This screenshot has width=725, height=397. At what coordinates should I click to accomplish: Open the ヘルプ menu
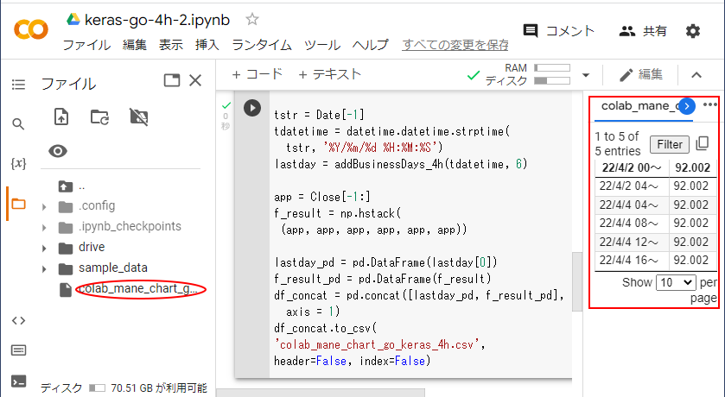(371, 45)
